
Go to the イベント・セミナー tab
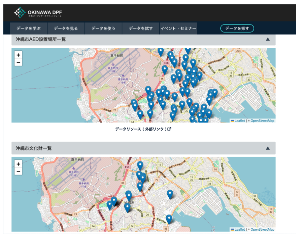tap(178, 29)
